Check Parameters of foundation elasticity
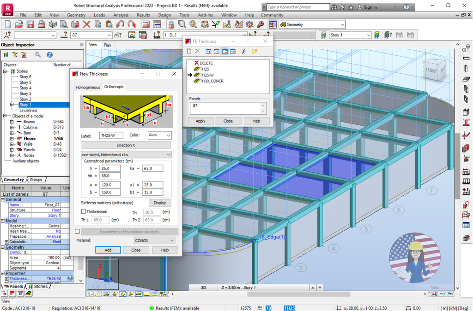The width and height of the screenshot is (473, 311). tap(77, 232)
